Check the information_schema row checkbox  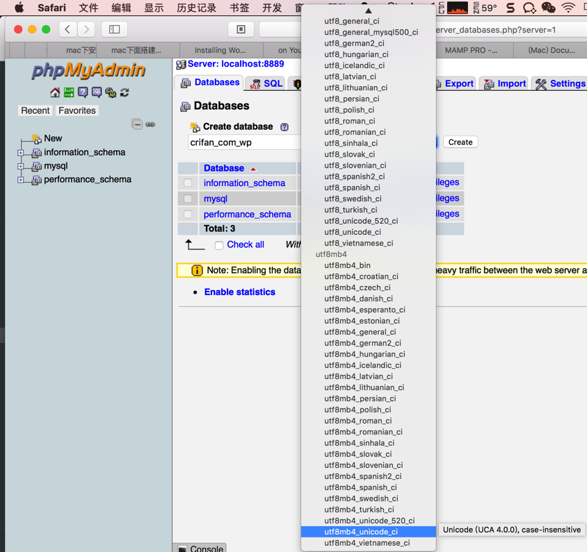click(188, 183)
